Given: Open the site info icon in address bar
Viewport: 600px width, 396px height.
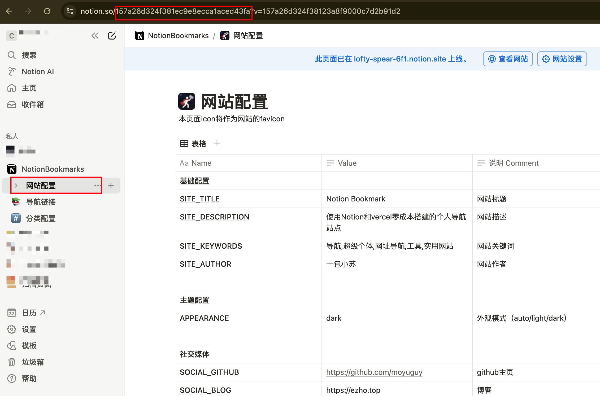Looking at the screenshot, I should 70,11.
